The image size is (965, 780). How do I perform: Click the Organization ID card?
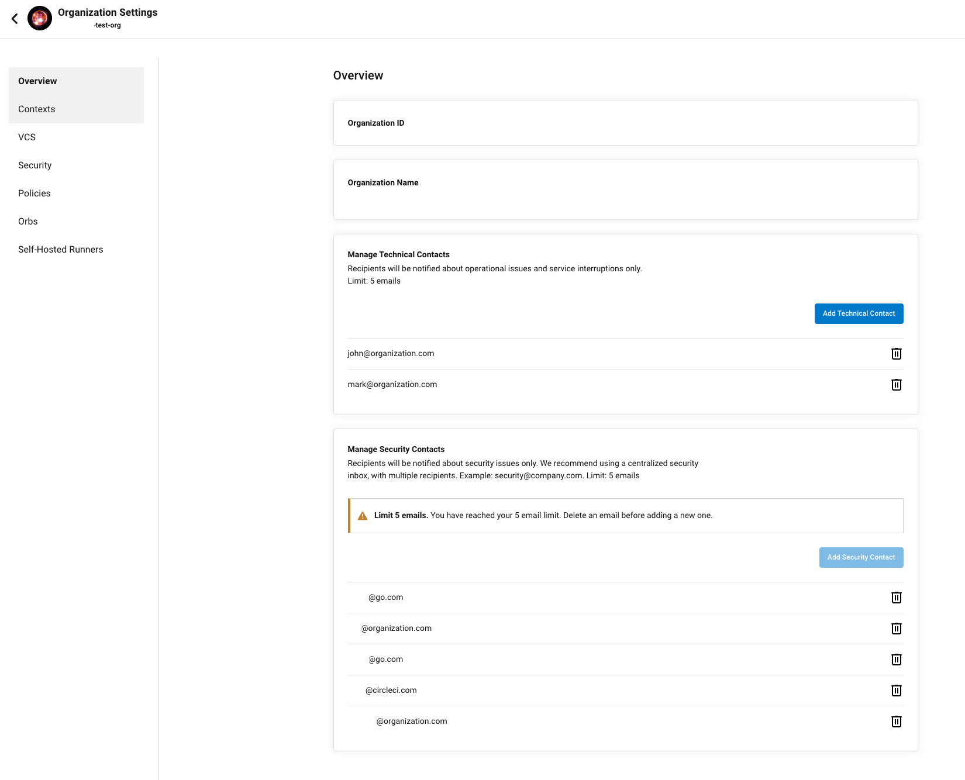pos(625,123)
